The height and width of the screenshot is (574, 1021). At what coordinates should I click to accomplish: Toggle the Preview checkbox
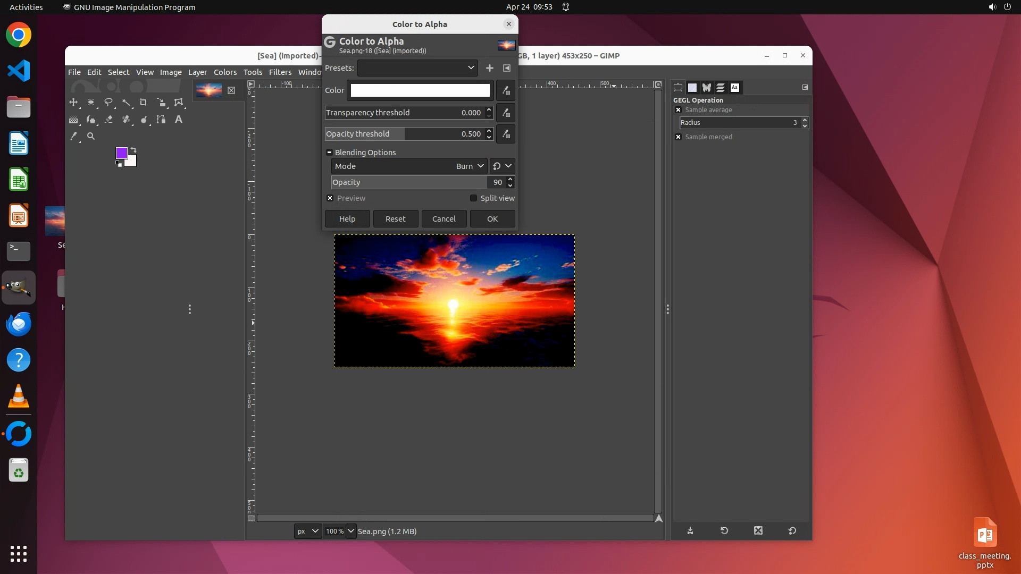coord(330,198)
